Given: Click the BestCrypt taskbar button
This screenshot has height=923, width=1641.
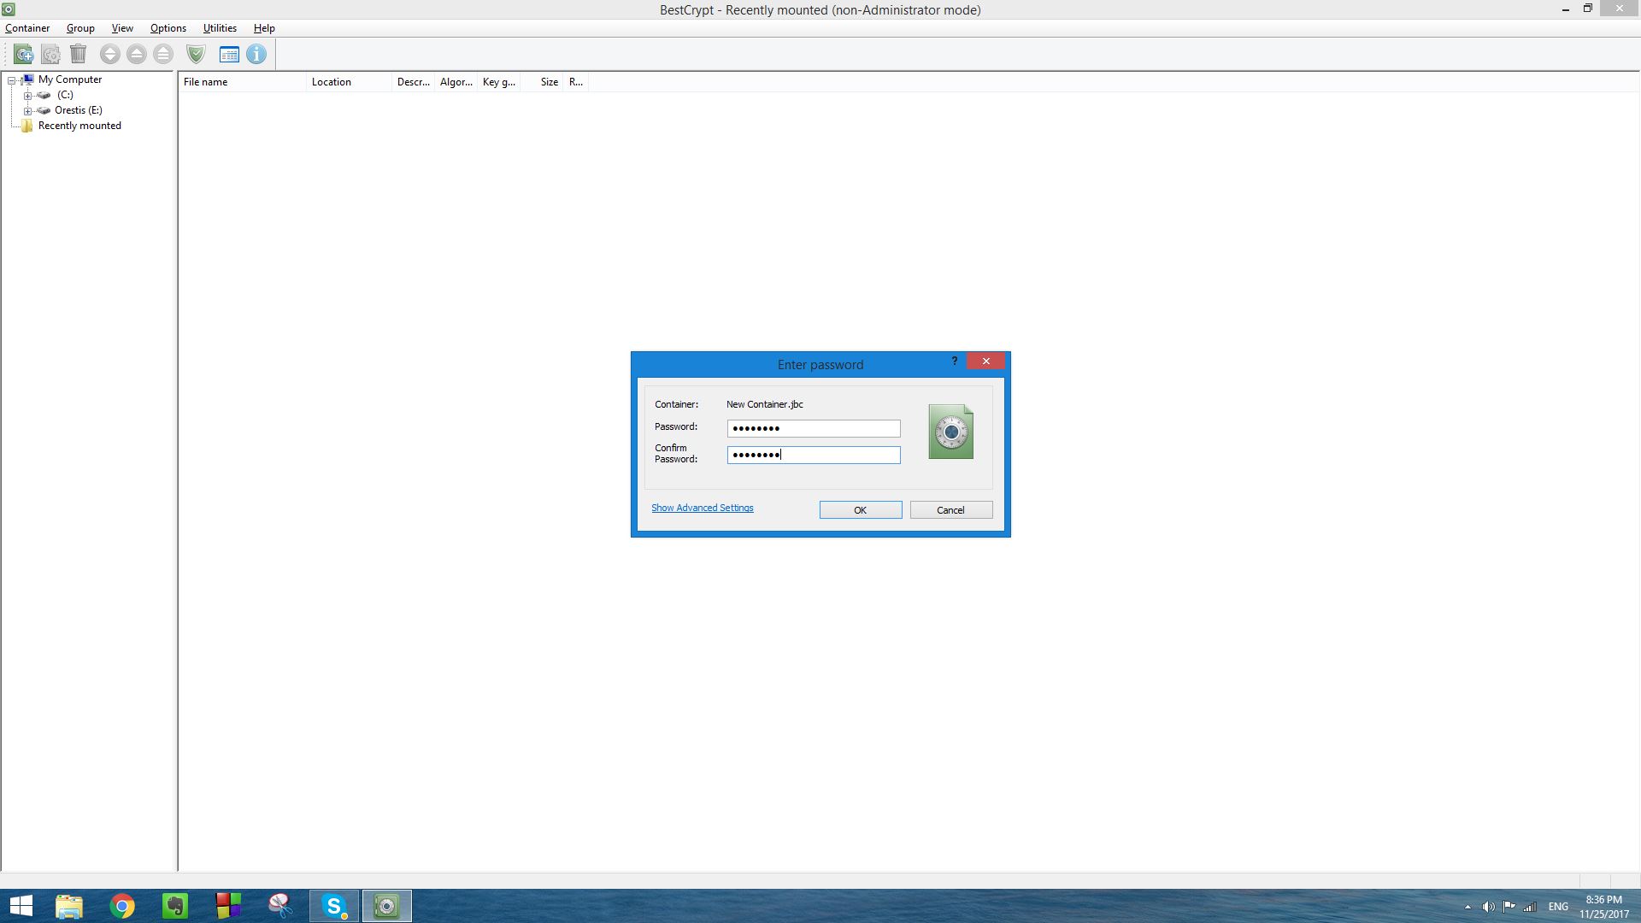Looking at the screenshot, I should pos(387,906).
